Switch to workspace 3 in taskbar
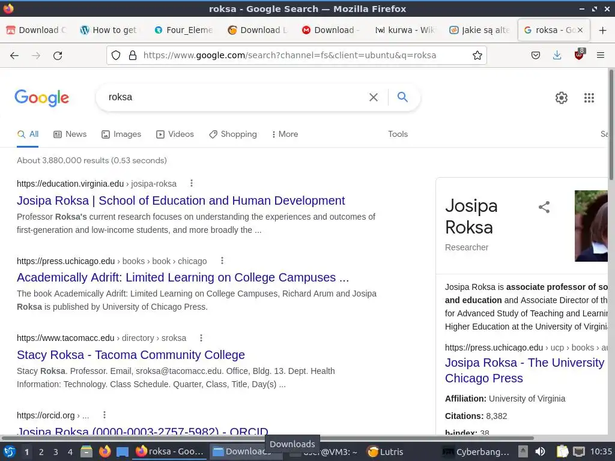 56,452
